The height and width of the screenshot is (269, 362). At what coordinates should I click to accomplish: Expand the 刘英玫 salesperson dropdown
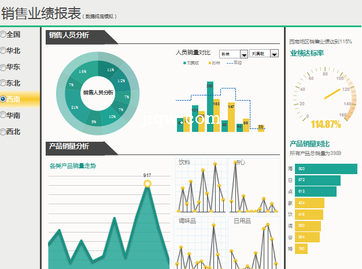(275, 54)
